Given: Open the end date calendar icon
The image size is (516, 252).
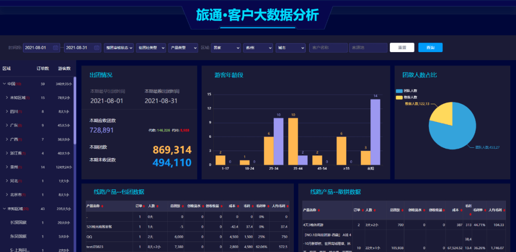Looking at the screenshot, I should point(97,48).
